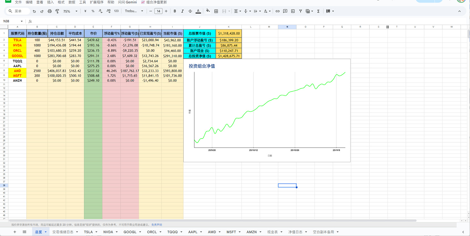The image size is (470, 236).
Task: Apply currency format with the ¥ icon
Action: [85, 11]
